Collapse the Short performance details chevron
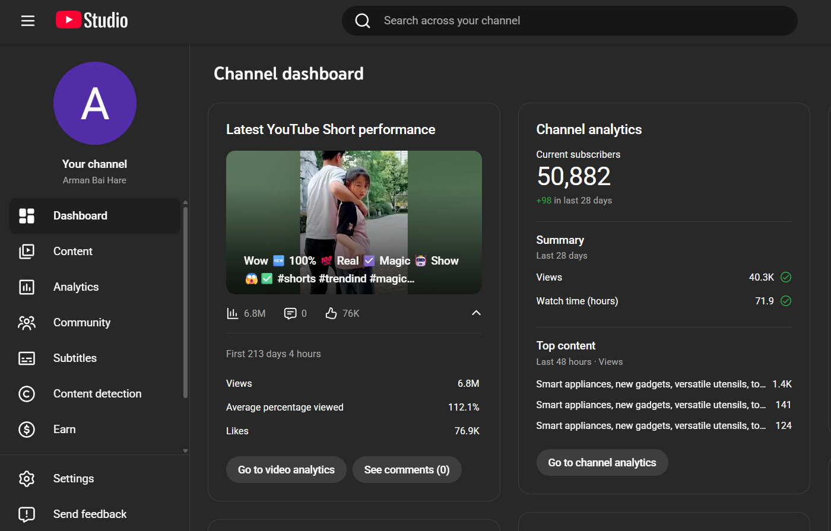The width and height of the screenshot is (831, 531). (x=476, y=313)
